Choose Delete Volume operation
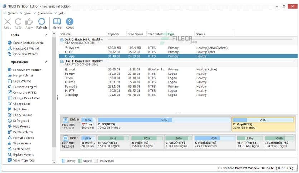The image size is (299, 173). point(20,132)
